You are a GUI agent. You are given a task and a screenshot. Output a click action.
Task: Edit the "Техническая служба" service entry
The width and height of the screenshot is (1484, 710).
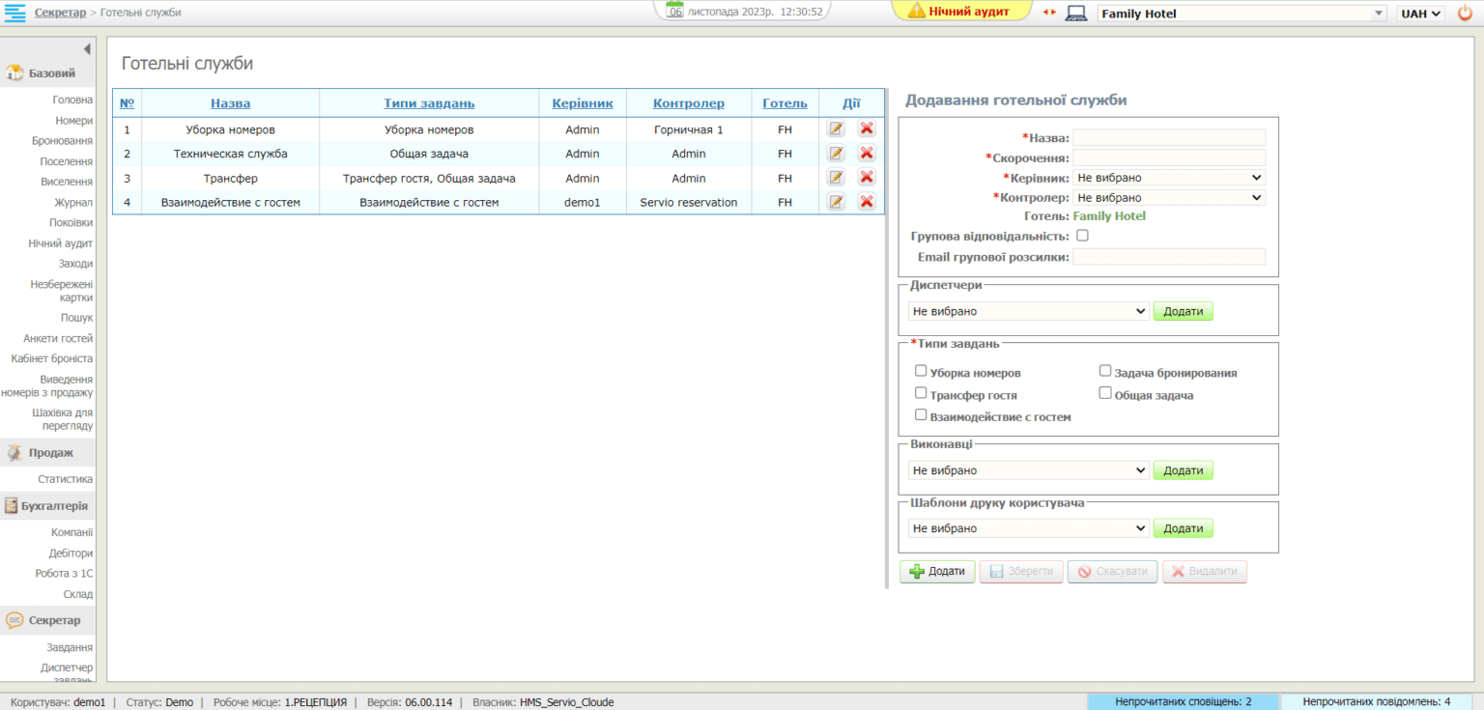pyautogui.click(x=835, y=153)
